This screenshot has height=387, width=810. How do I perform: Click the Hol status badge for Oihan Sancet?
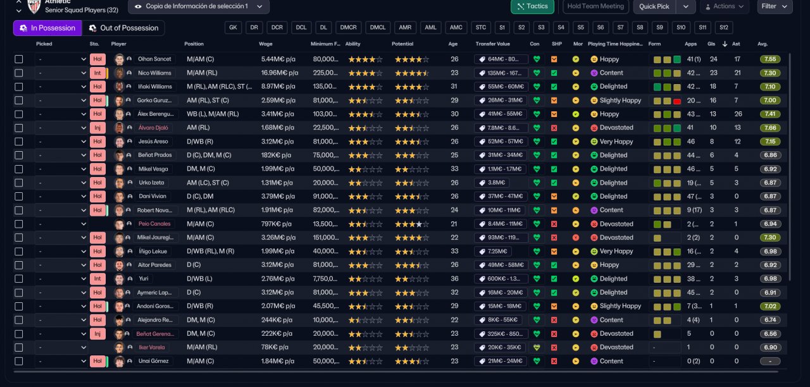[x=97, y=59]
